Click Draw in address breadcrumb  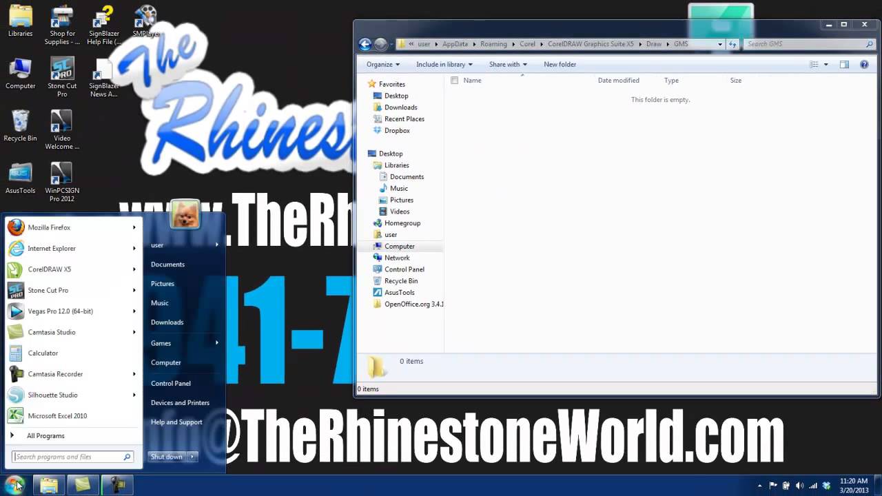(x=654, y=44)
